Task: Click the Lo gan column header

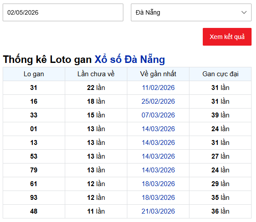Action: coord(34,74)
